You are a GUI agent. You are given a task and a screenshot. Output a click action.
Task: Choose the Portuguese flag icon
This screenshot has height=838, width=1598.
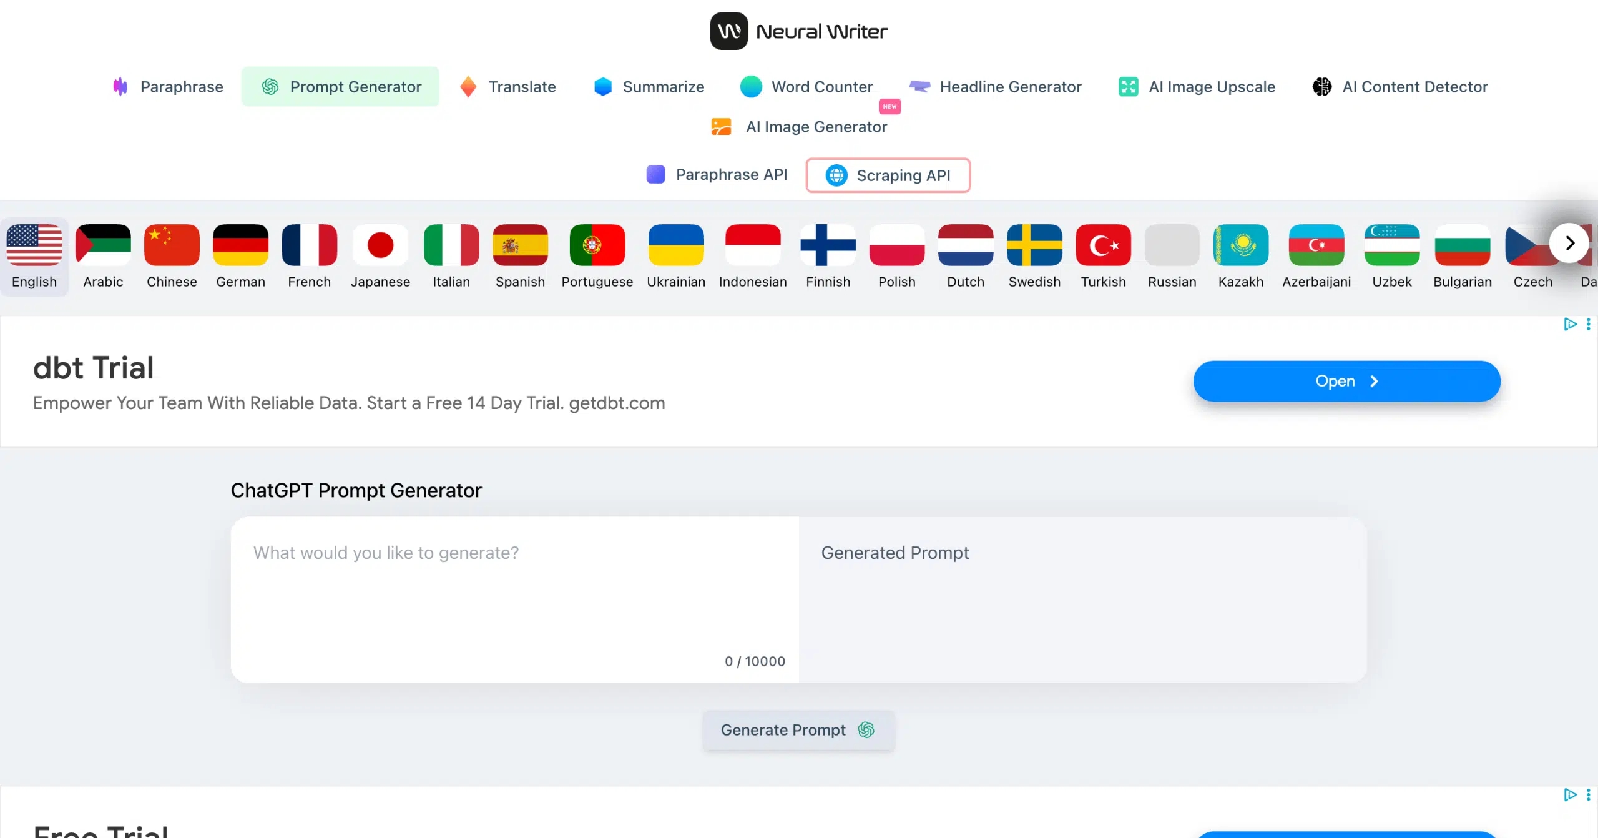[597, 245]
